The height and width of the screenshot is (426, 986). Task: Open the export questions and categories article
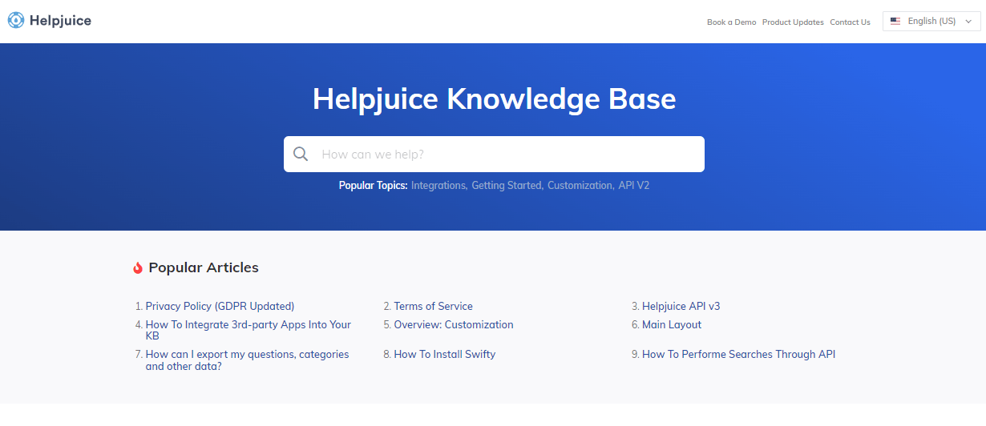[247, 360]
